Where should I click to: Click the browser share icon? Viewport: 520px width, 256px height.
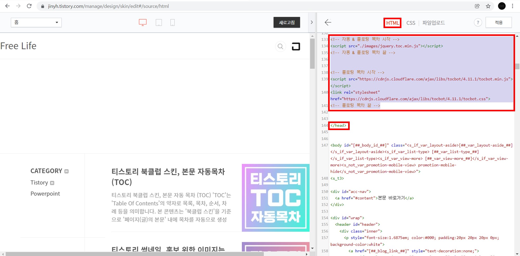[477, 6]
